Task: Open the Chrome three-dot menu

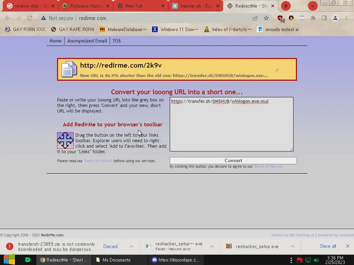Action: click(346, 18)
